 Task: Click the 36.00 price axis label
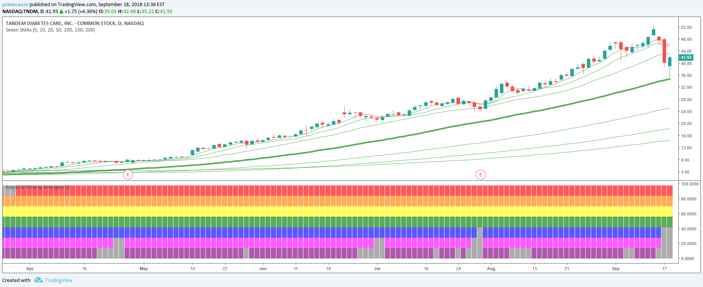pyautogui.click(x=686, y=75)
